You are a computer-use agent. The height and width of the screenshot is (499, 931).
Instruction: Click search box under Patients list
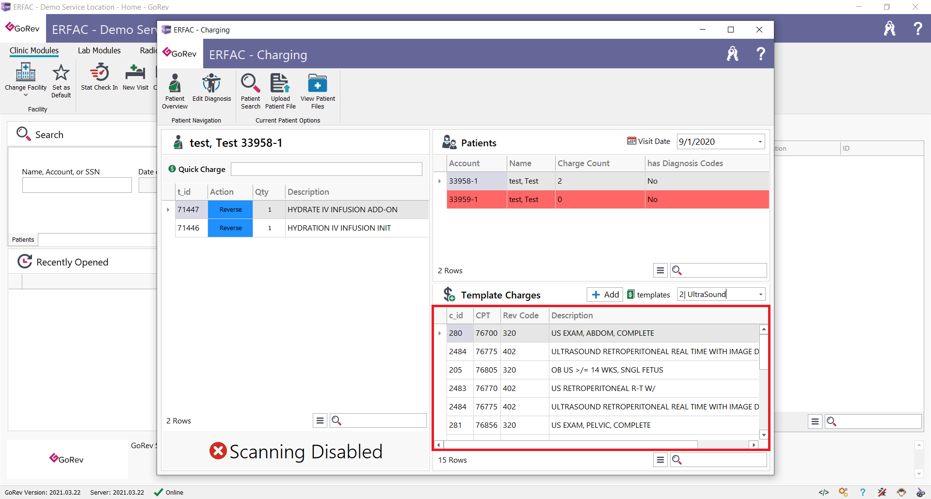(x=719, y=270)
